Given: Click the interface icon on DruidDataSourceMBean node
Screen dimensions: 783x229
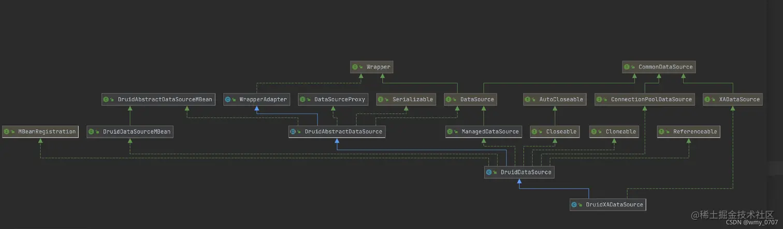Looking at the screenshot, I should [91, 132].
